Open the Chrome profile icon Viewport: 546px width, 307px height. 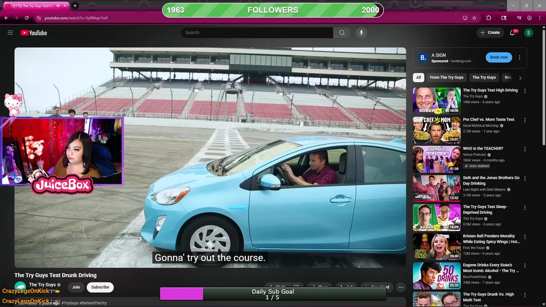point(529,18)
